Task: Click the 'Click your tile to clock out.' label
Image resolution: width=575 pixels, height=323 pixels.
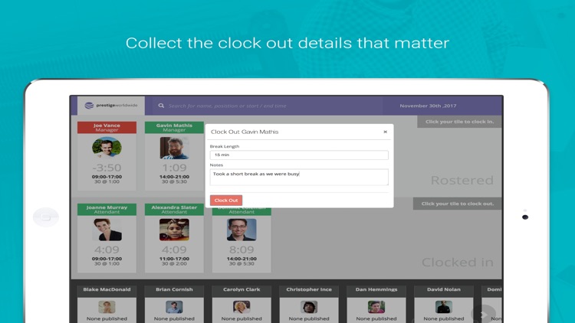Action: 457,204
